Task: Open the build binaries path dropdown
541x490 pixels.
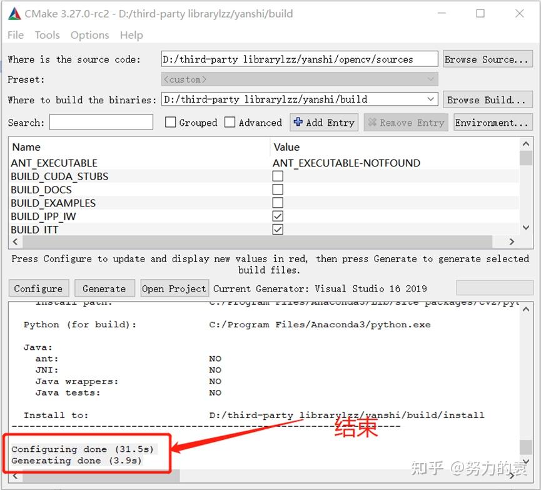Action: tap(431, 99)
